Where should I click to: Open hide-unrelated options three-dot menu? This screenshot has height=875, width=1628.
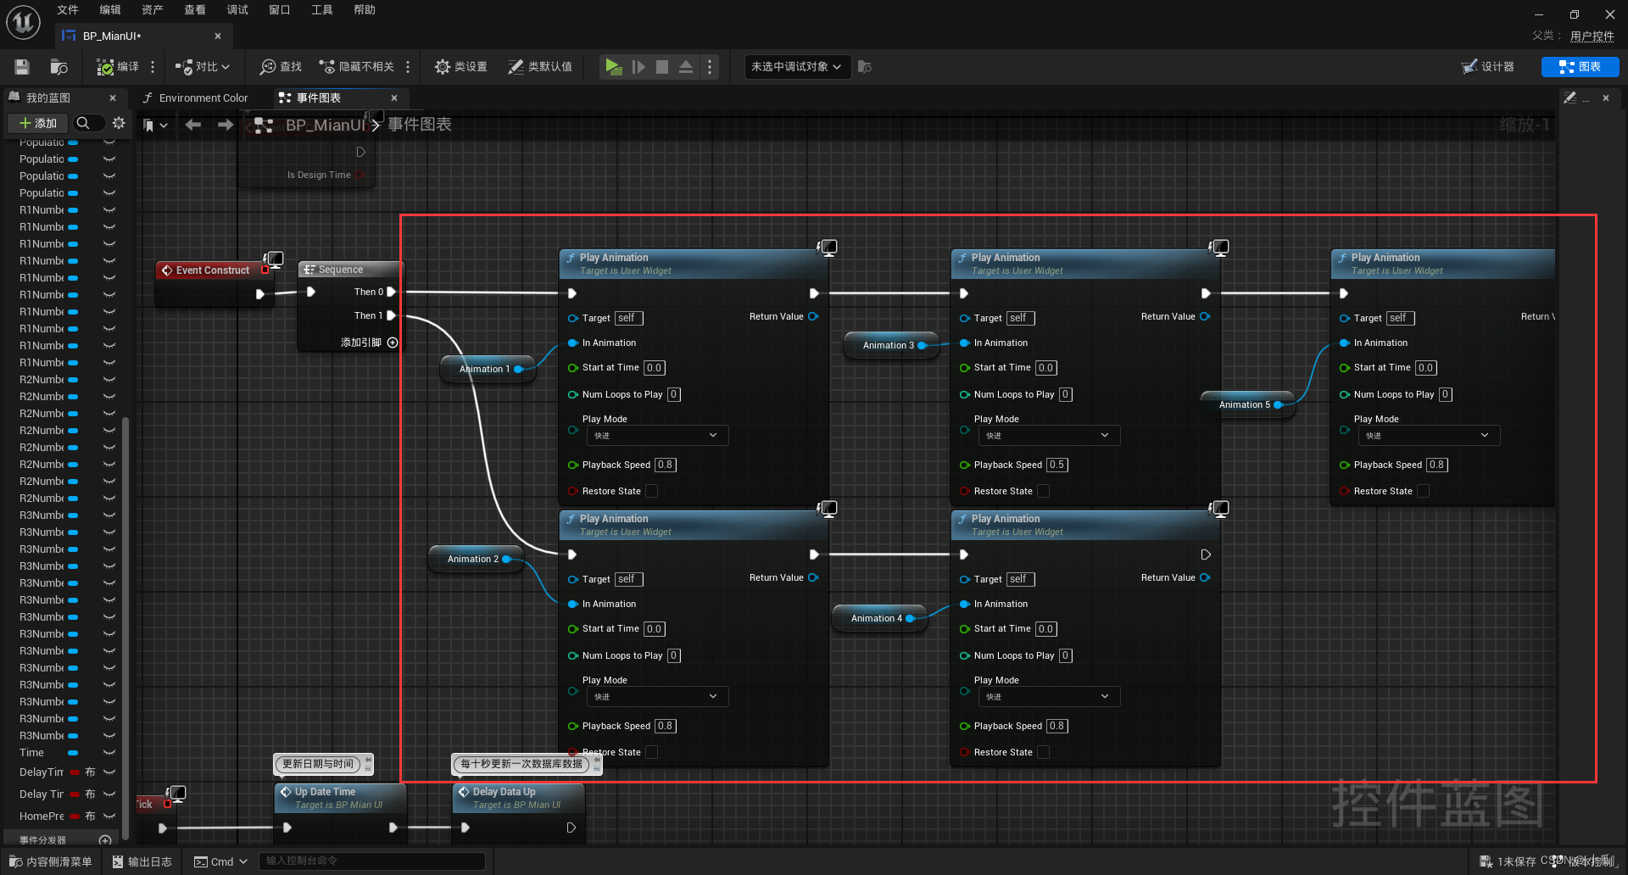tap(408, 67)
